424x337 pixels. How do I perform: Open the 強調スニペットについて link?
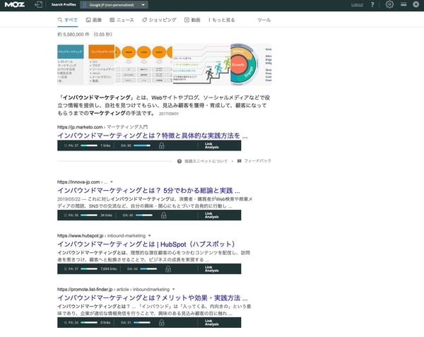coord(206,161)
